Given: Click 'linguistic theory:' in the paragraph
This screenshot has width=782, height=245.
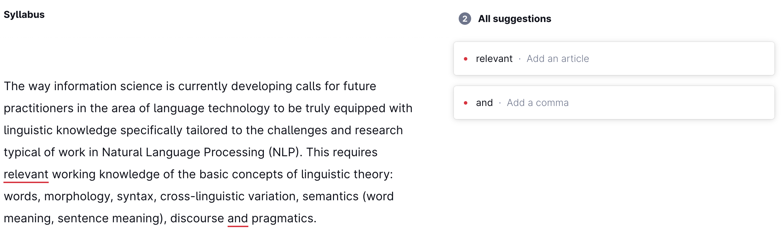Looking at the screenshot, I should click(x=347, y=174).
